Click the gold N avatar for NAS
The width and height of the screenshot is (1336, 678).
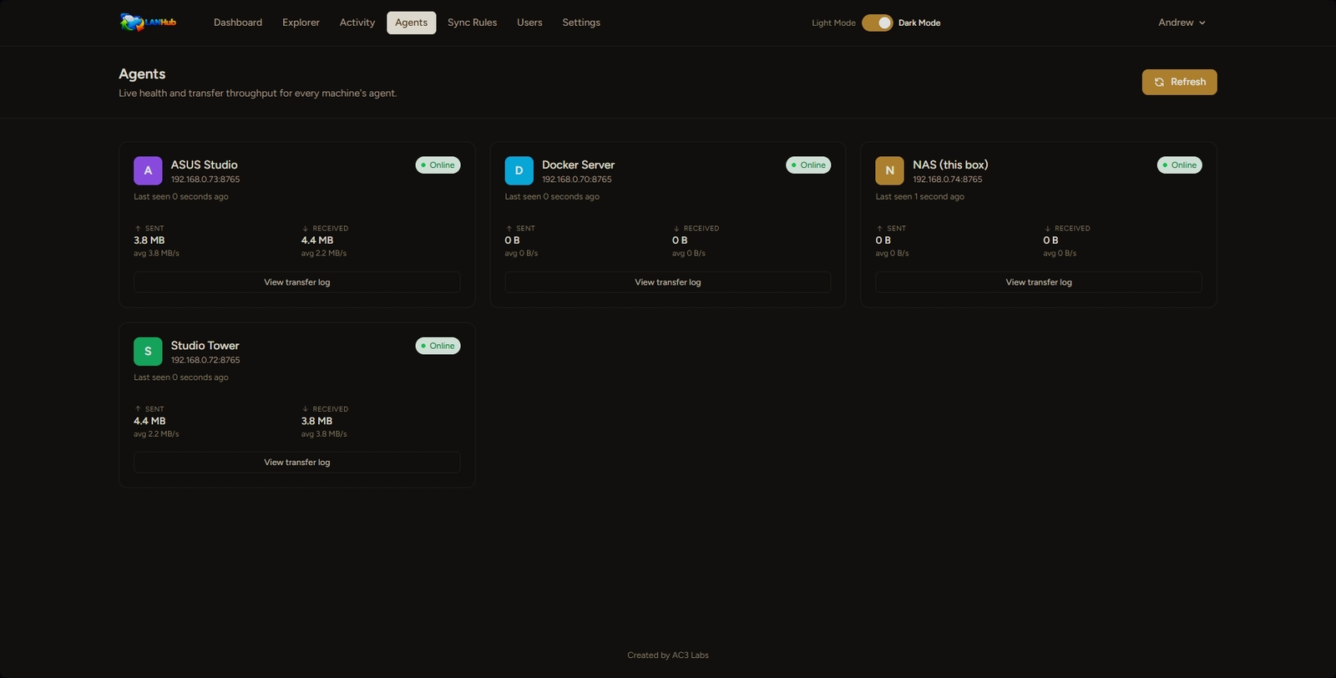coord(889,170)
